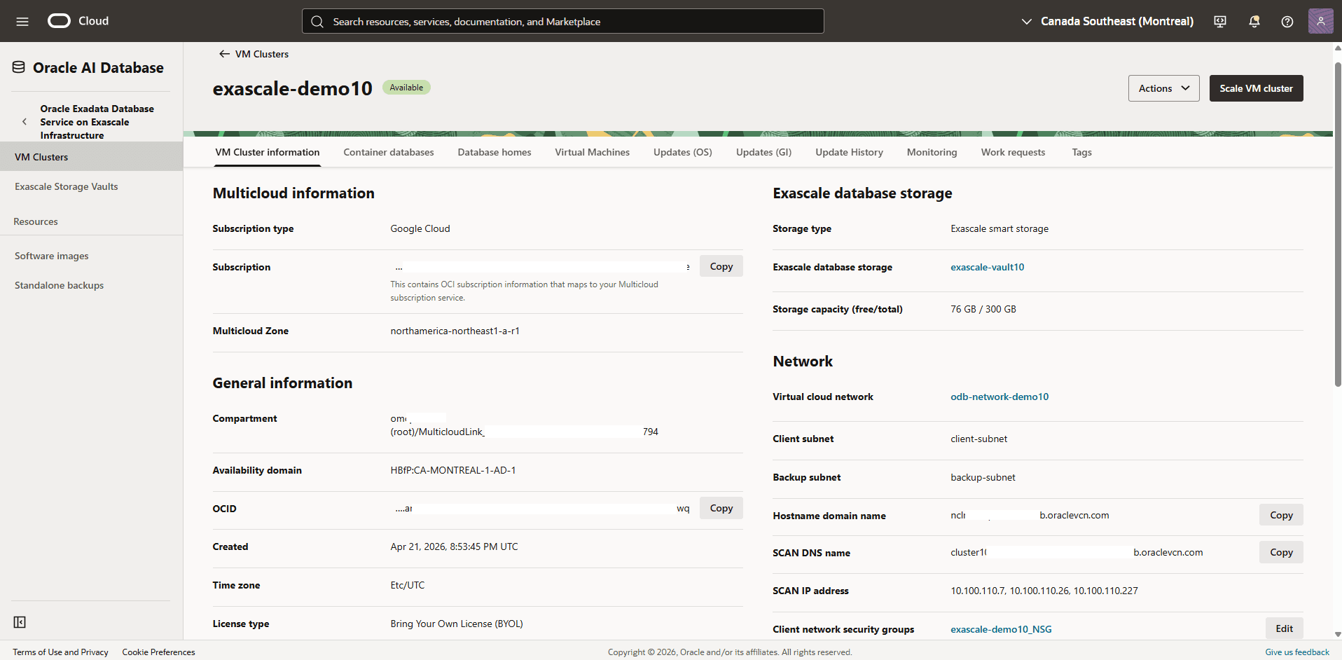Open the Virtual Machines tab

coord(593,152)
